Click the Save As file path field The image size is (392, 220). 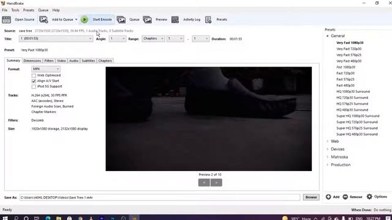click(159, 197)
